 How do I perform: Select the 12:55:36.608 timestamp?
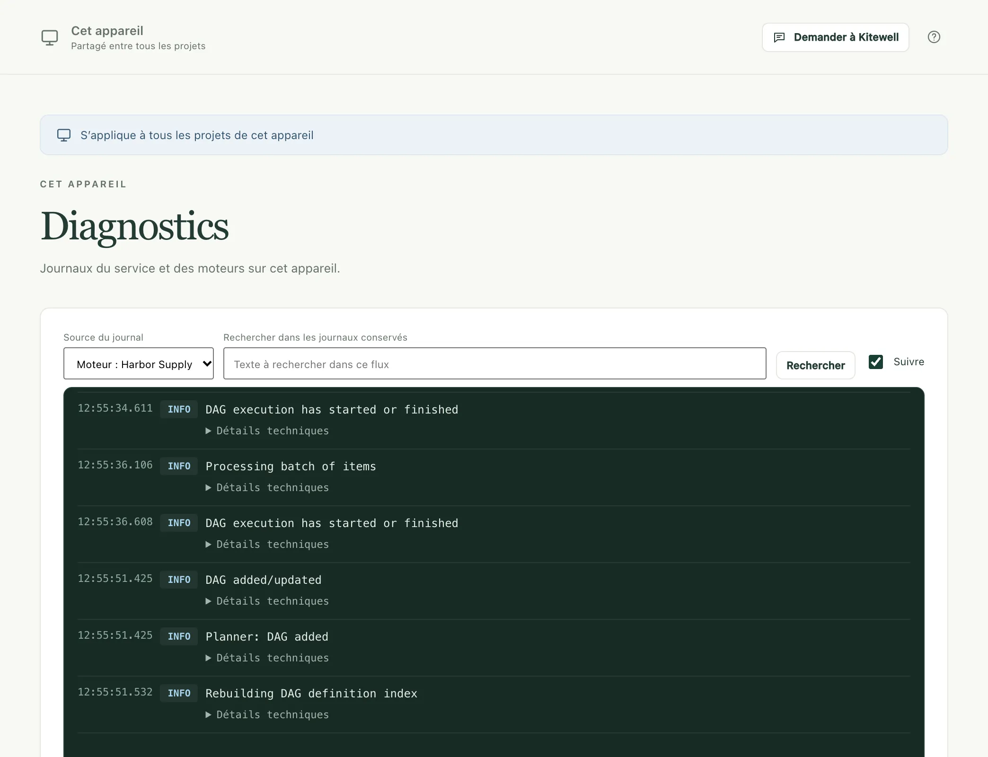click(x=115, y=522)
